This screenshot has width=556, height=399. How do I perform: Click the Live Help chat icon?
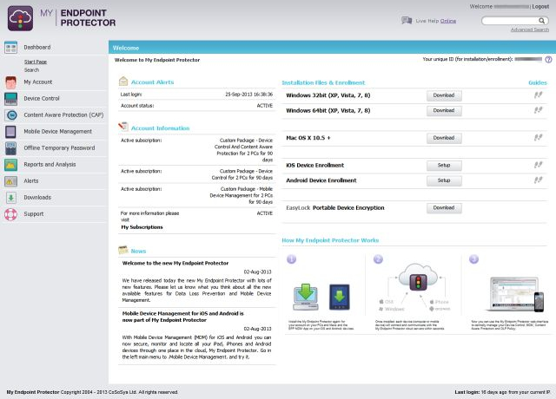click(x=407, y=21)
